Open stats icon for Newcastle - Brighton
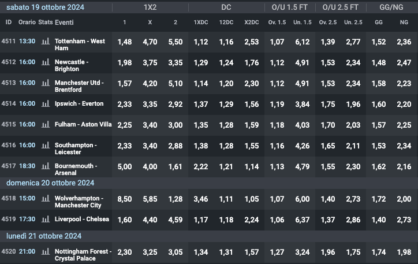This screenshot has width=418, height=264. coord(46,62)
